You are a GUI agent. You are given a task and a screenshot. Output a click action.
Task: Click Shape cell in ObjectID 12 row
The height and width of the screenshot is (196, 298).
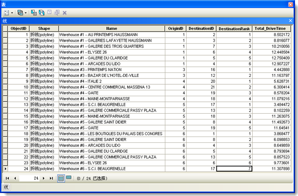[x=44, y=99]
